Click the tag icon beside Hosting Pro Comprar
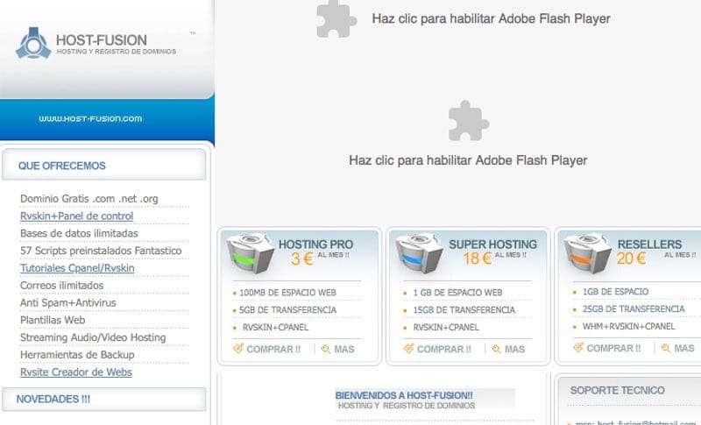 238,349
